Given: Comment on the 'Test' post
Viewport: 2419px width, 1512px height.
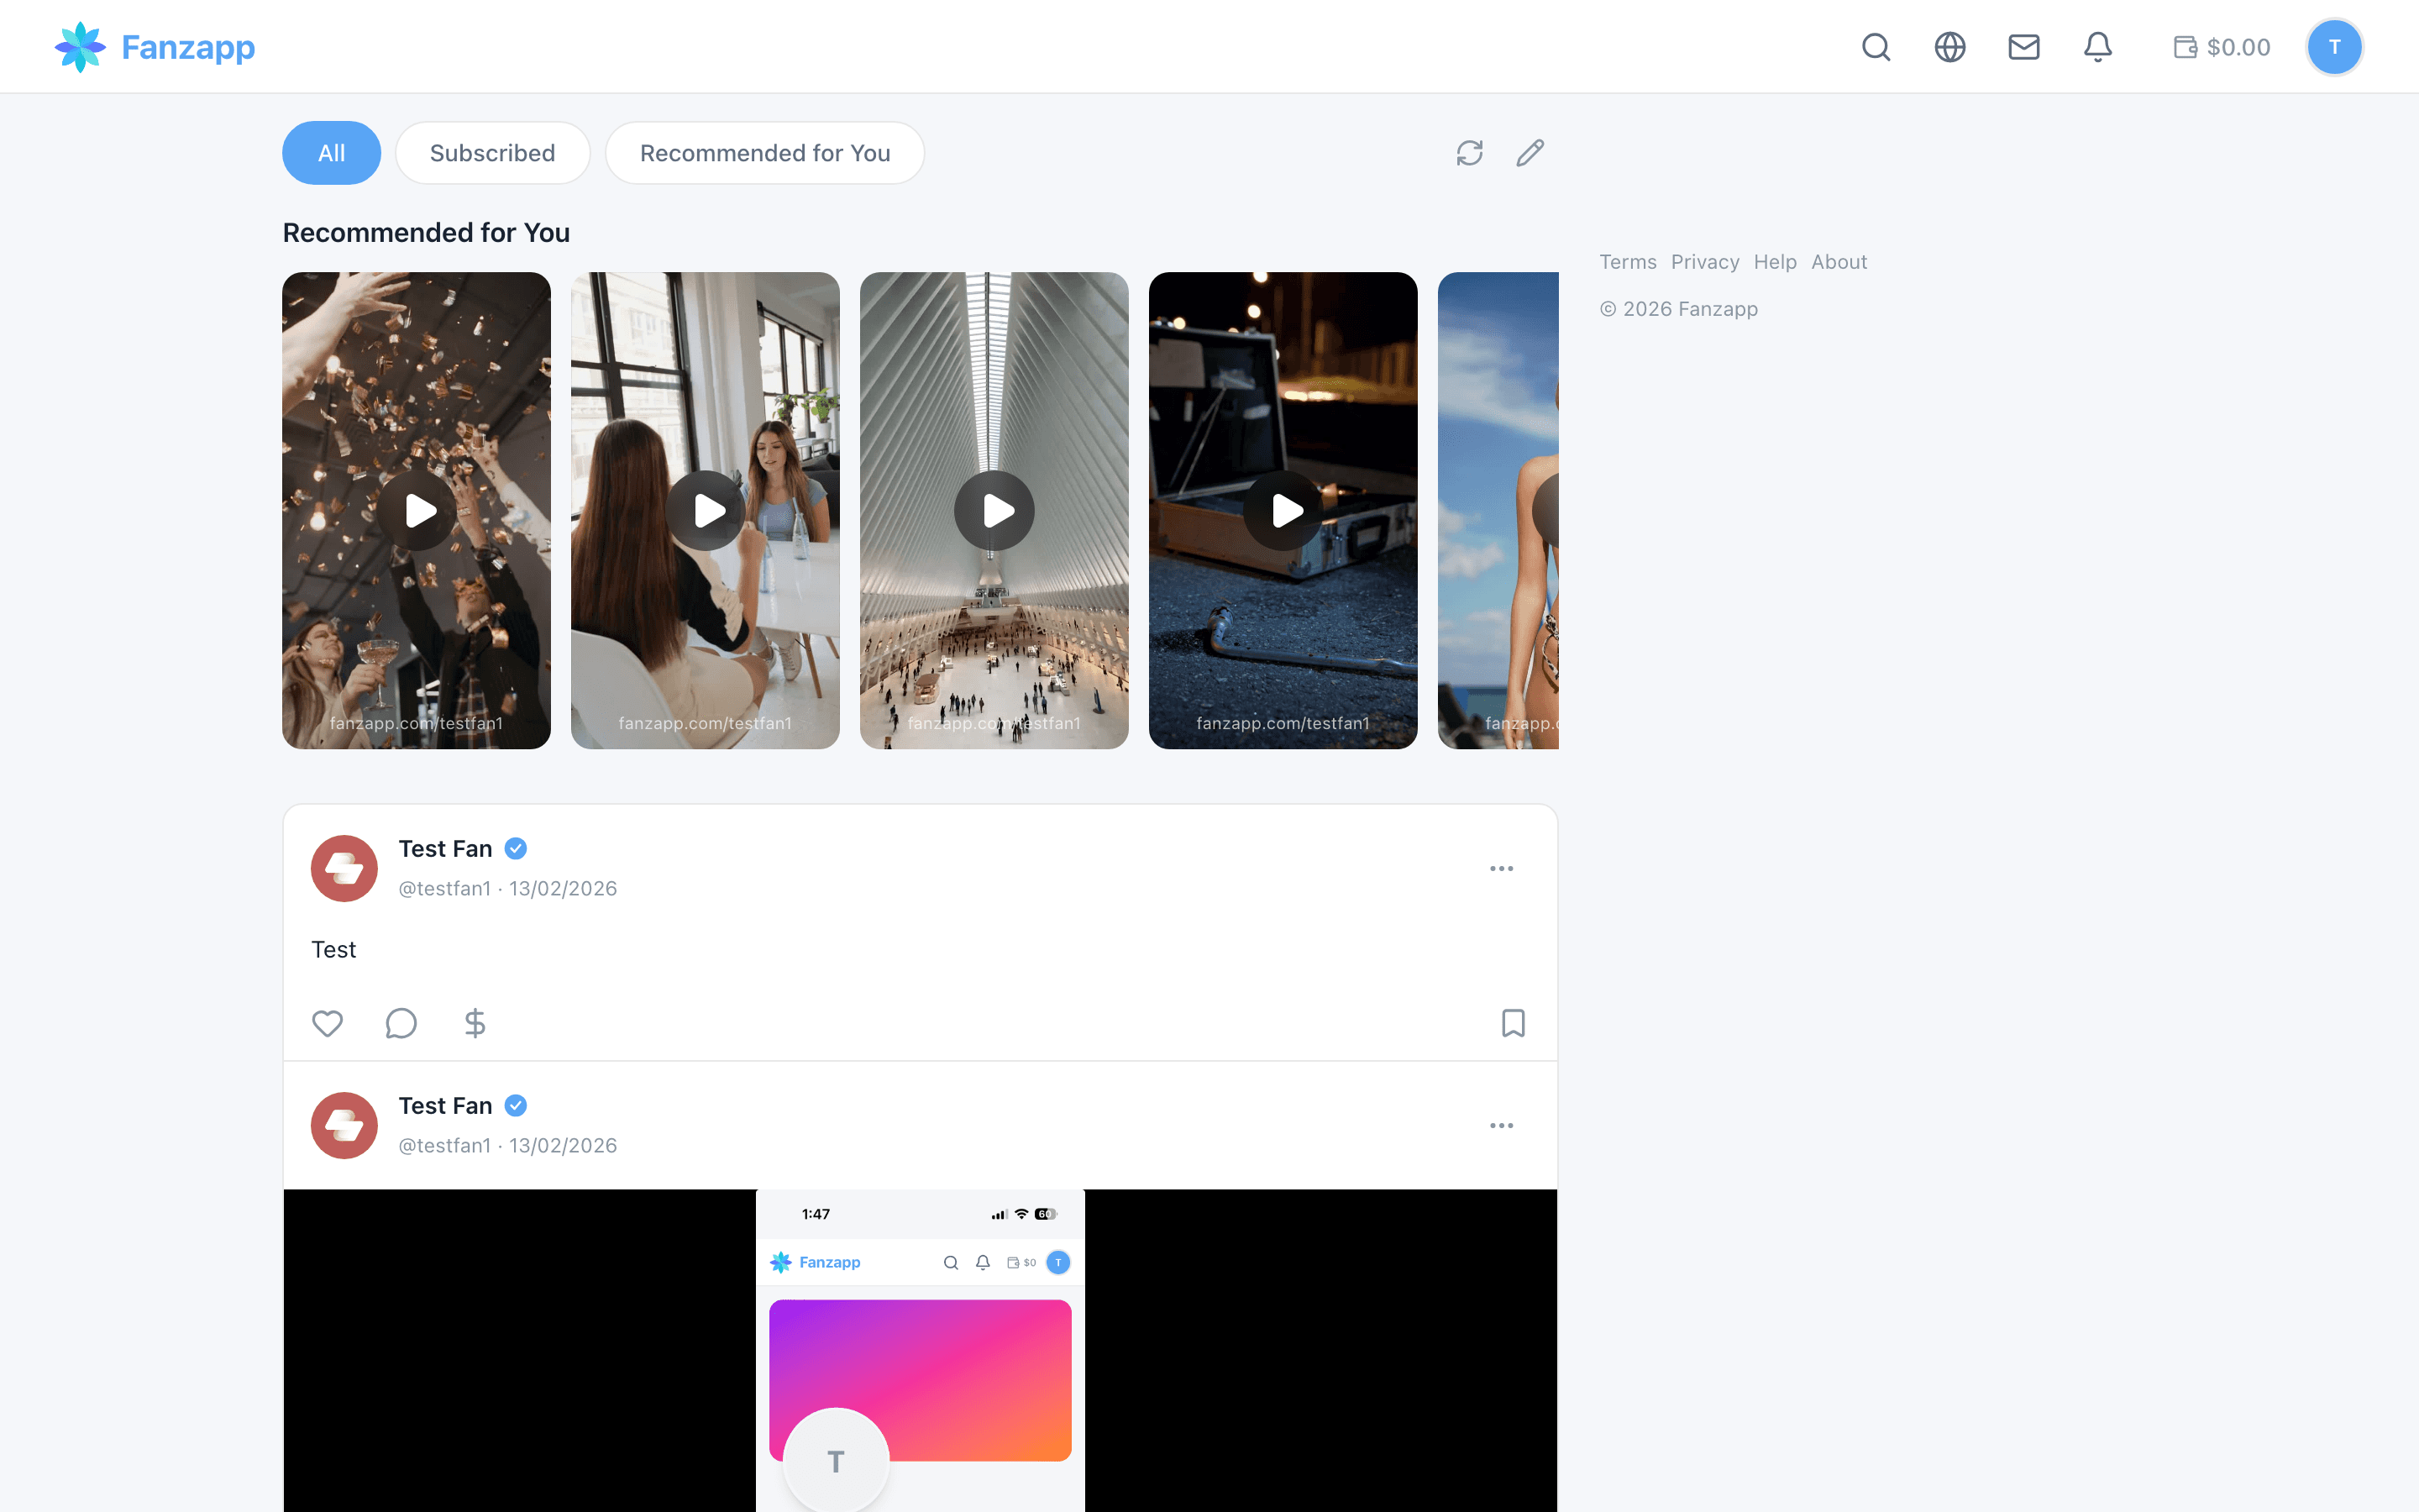Looking at the screenshot, I should click(401, 1023).
